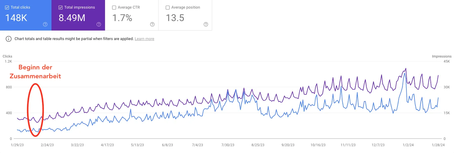This screenshot has height=153, width=454.
Task: Open help icon on Total clicks card
Action: point(45,24)
